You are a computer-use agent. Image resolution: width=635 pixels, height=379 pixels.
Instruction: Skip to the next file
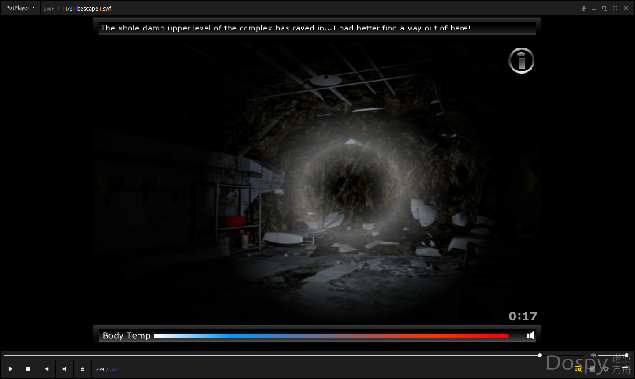pos(64,369)
